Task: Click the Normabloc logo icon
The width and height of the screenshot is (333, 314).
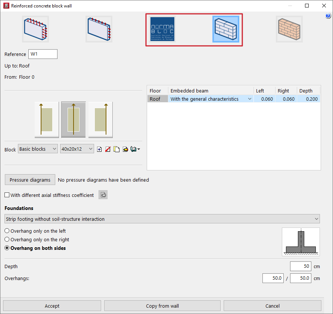Action: (x=162, y=29)
